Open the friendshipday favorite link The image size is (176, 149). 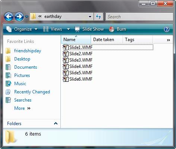point(28,51)
